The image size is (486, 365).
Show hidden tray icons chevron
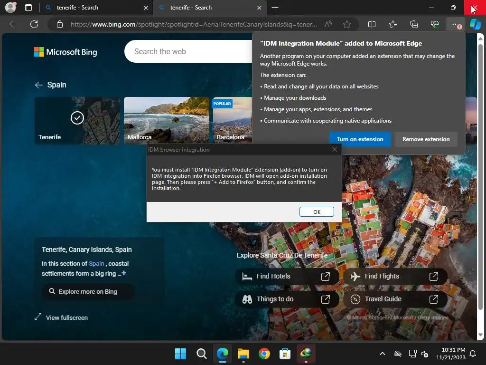click(x=383, y=354)
